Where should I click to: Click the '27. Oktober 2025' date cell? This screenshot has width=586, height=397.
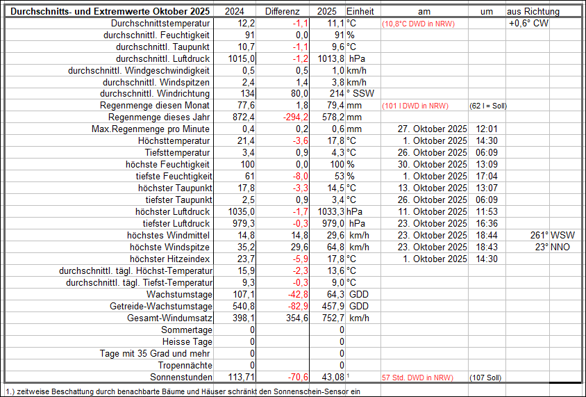[x=433, y=129]
